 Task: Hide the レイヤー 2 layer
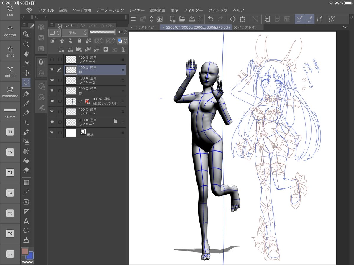coord(52,111)
